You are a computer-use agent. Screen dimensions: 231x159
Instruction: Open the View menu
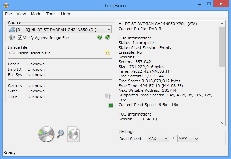click(x=21, y=14)
